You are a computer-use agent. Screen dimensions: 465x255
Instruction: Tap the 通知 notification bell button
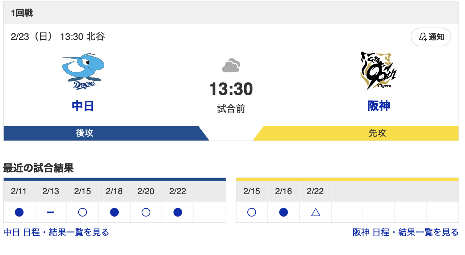(431, 37)
